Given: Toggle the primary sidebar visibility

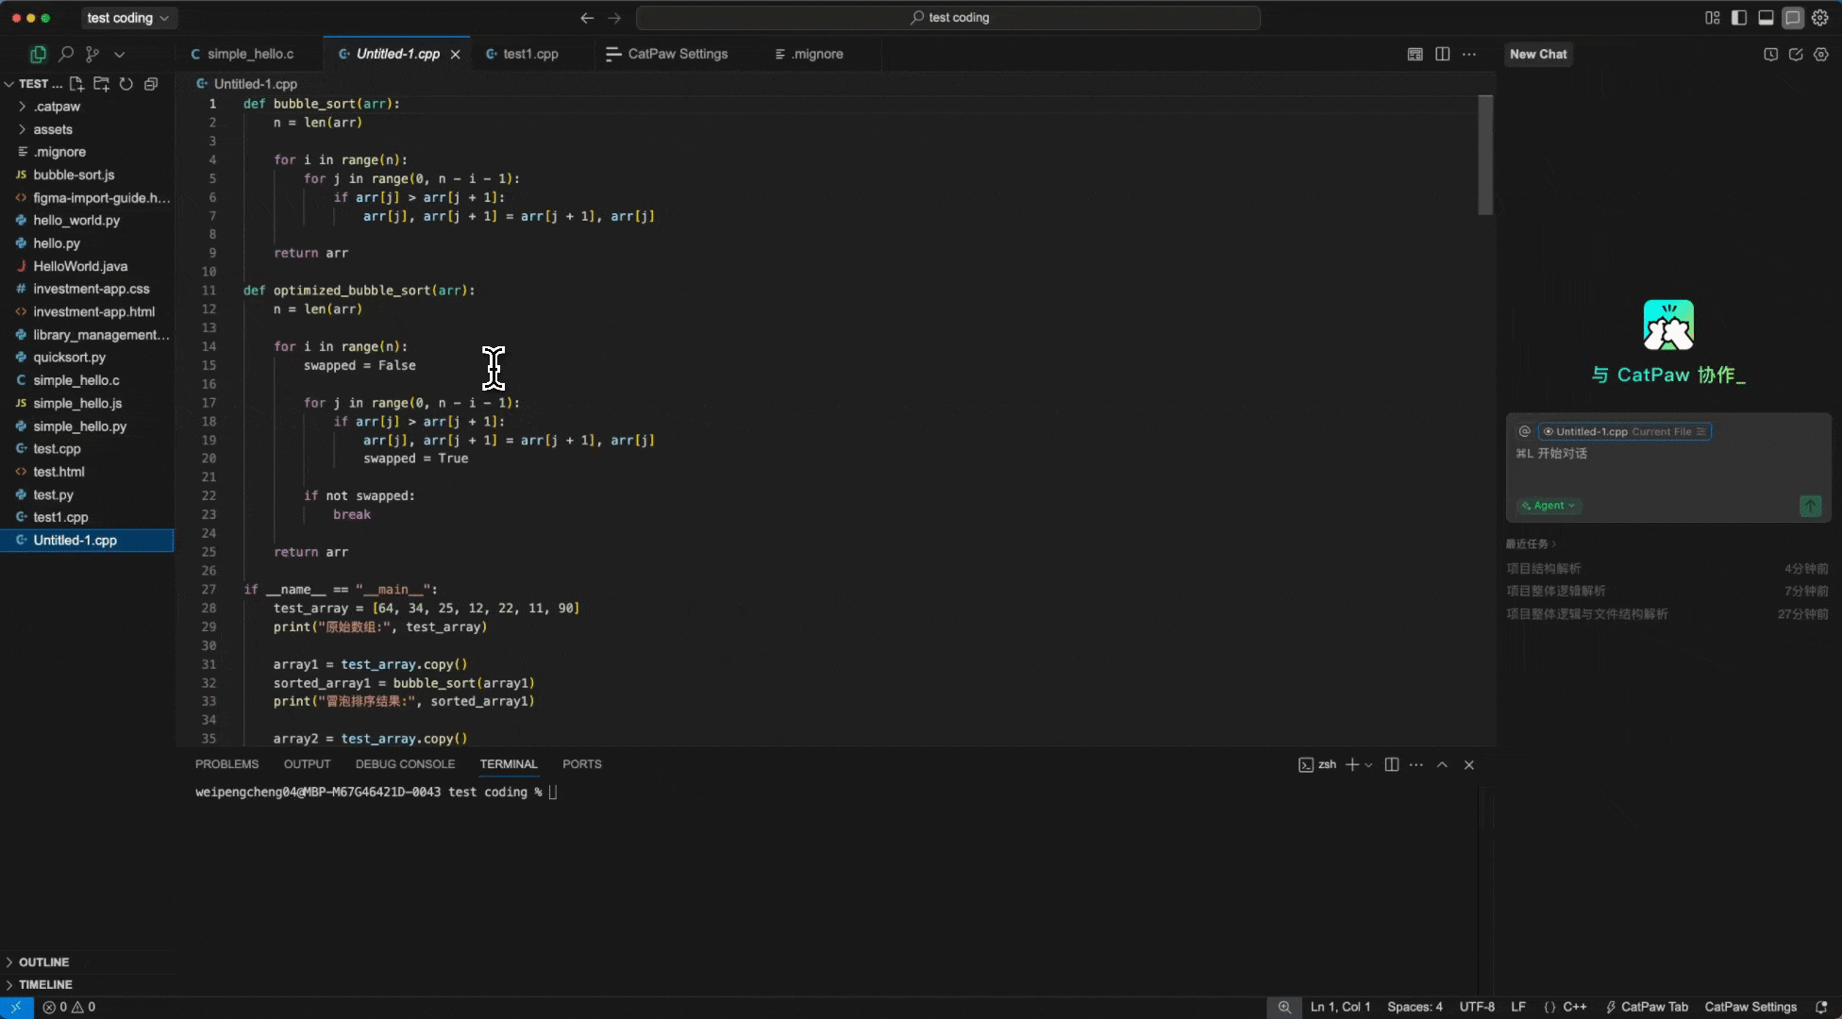Looking at the screenshot, I should coord(1738,18).
